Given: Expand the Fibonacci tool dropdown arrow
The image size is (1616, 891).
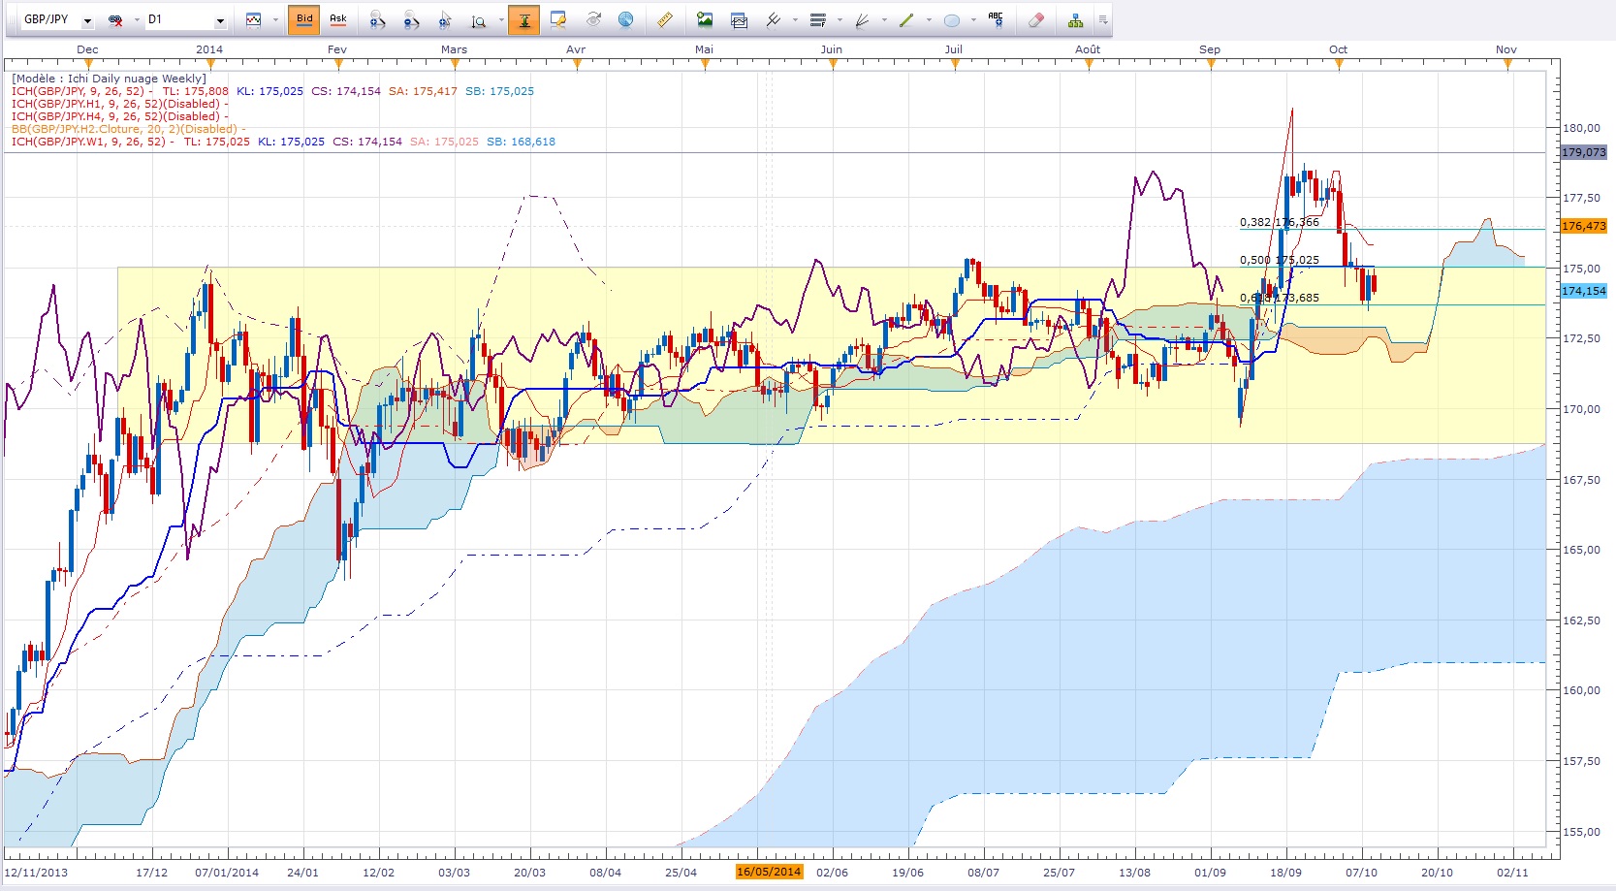Looking at the screenshot, I should [x=840, y=20].
